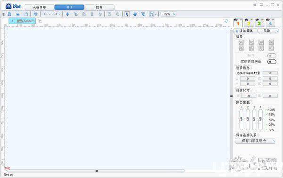This screenshot has width=283, height=178.
Task: Click the trash delete icon
Action: tap(92, 14)
